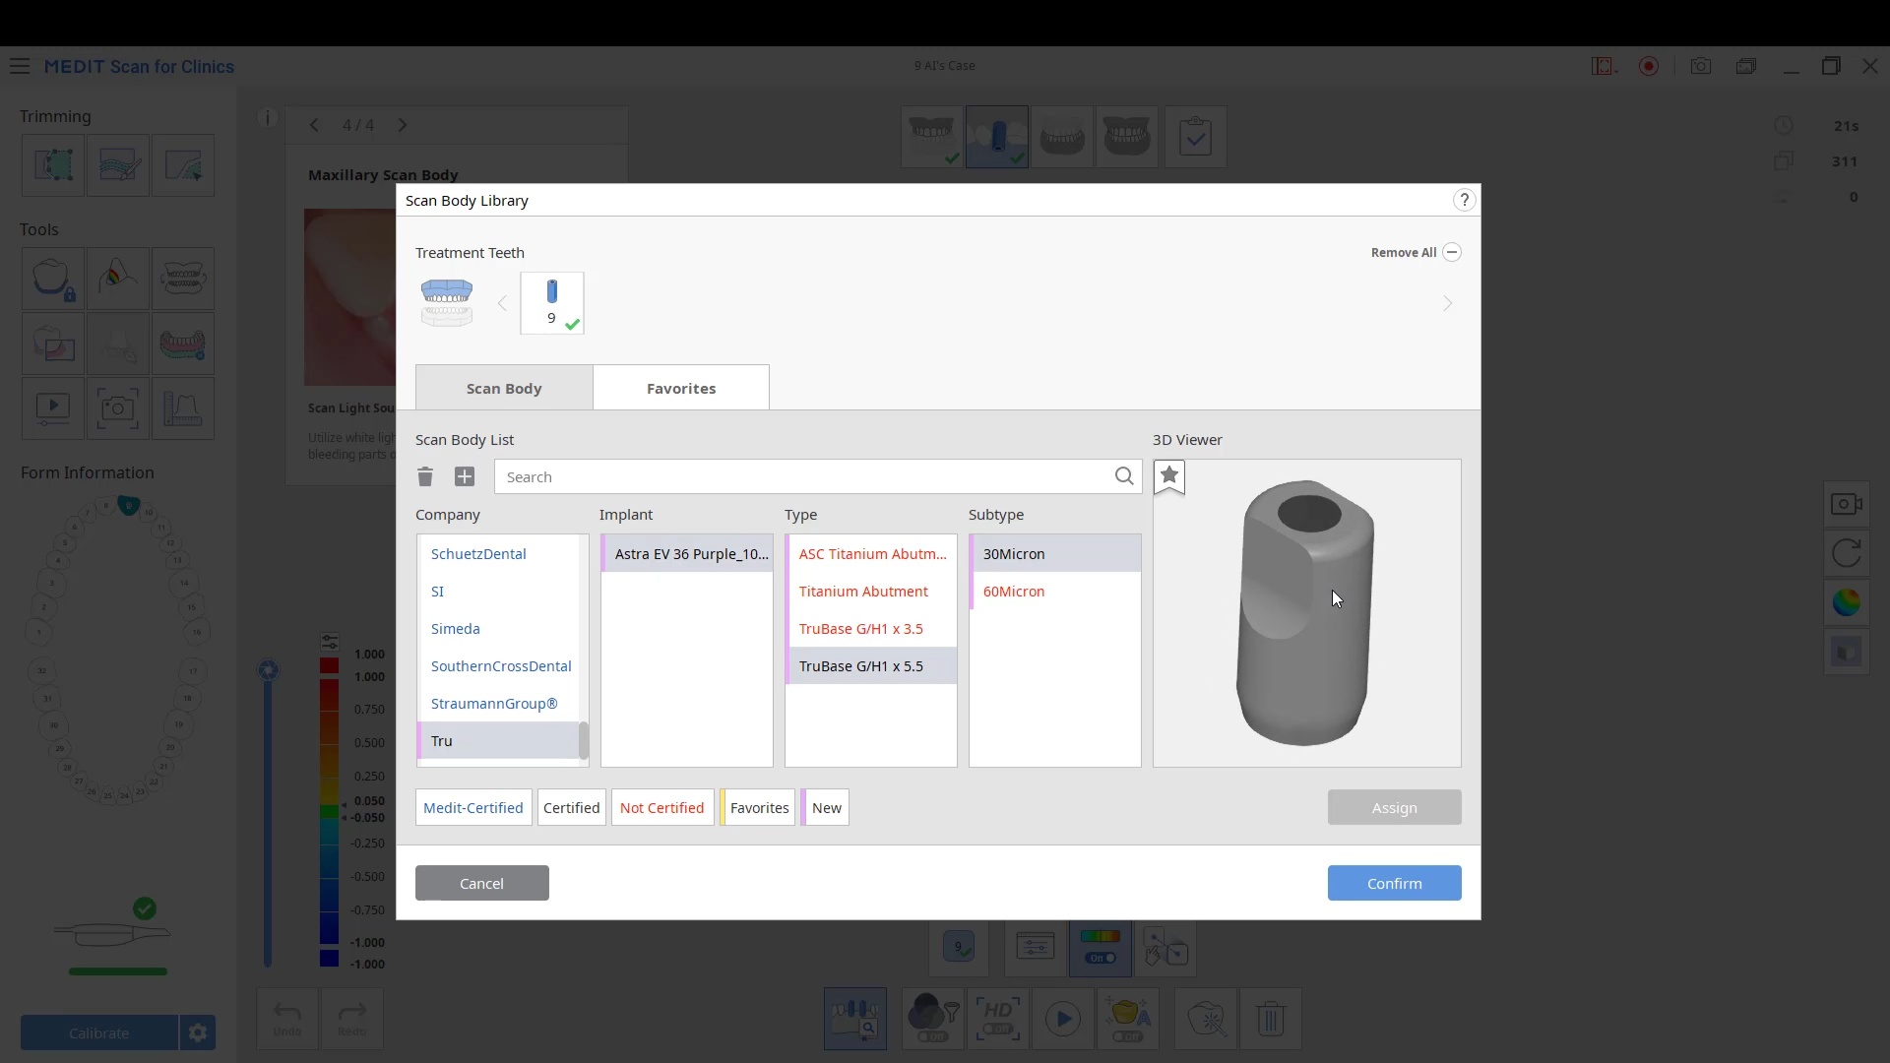Click the play scan replay icon

tap(1063, 1019)
